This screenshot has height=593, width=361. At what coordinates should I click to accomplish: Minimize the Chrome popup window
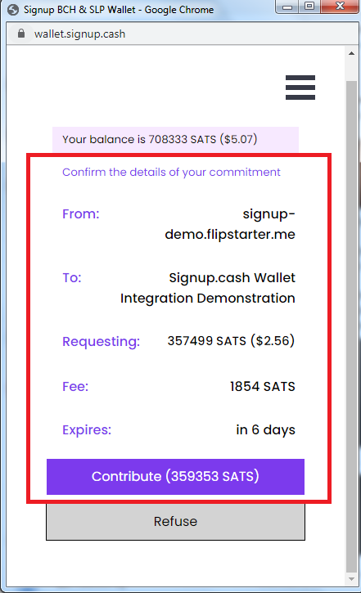click(287, 7)
